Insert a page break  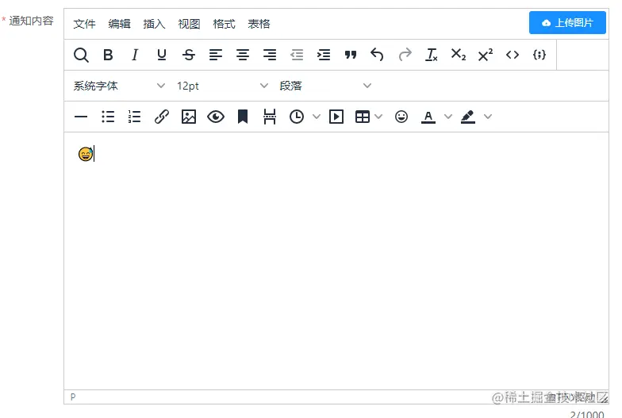pyautogui.click(x=270, y=117)
